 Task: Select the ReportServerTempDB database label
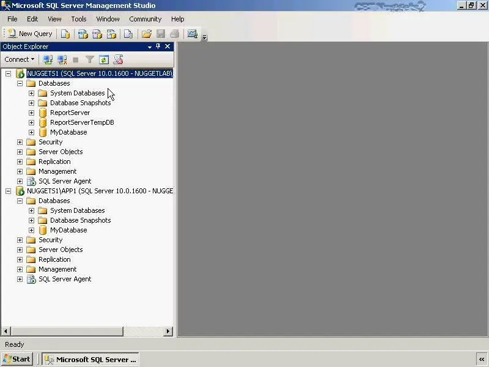[82, 122]
